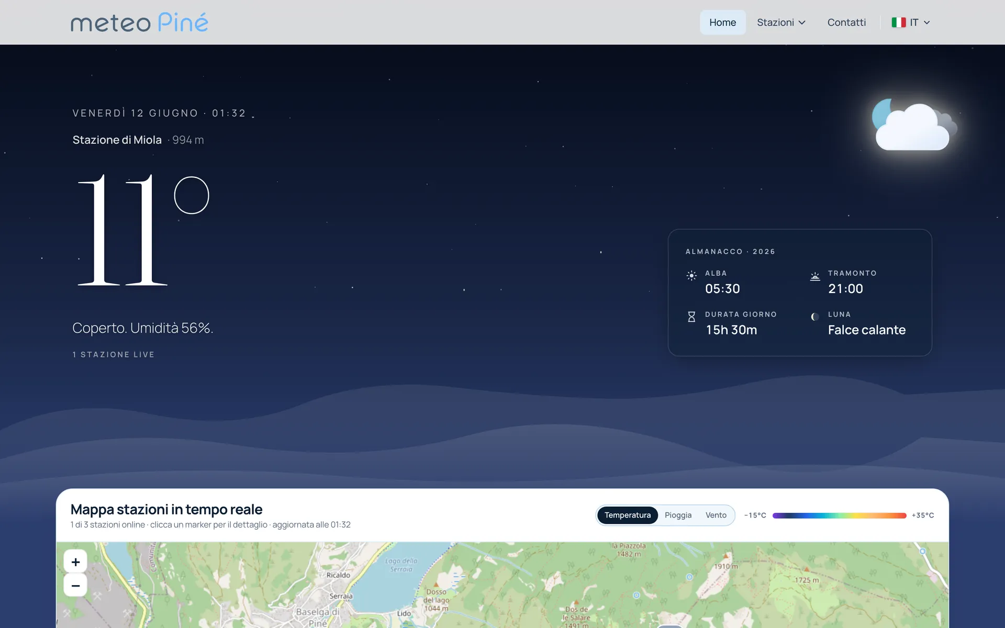Image resolution: width=1005 pixels, height=628 pixels.
Task: Click the moon phase icon beside Luna
Action: coord(815,317)
